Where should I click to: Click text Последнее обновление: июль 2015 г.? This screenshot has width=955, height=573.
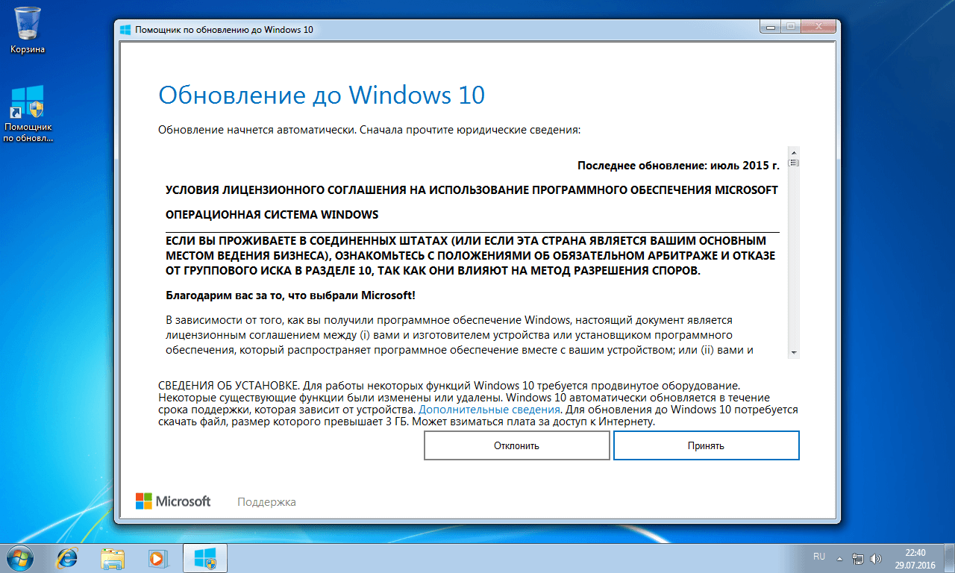tap(678, 165)
